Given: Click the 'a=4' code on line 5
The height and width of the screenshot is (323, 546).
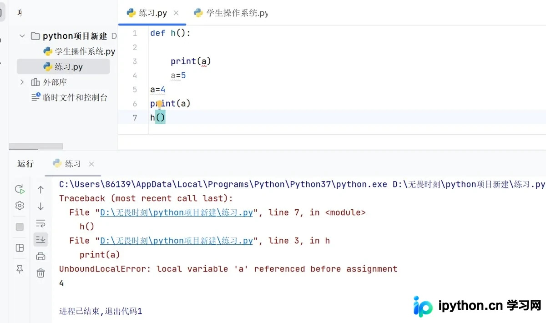Looking at the screenshot, I should [158, 90].
